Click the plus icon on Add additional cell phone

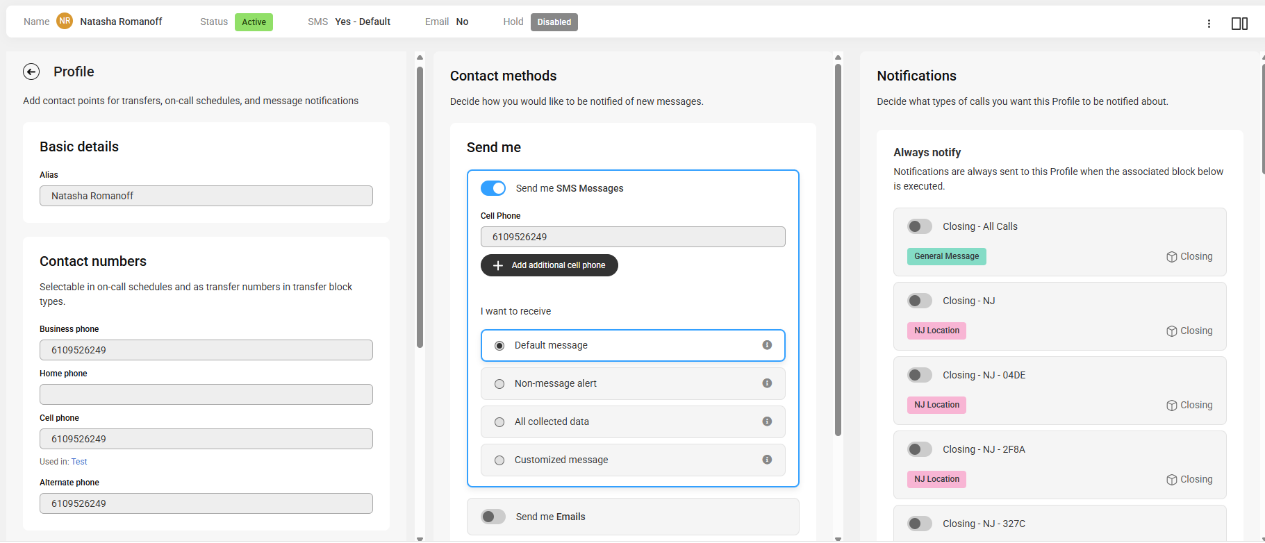497,265
